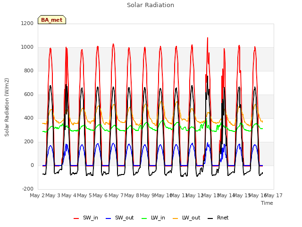302x227 pixels.
Task: Click the May 2 x-axis label
Action: (x=37, y=195)
